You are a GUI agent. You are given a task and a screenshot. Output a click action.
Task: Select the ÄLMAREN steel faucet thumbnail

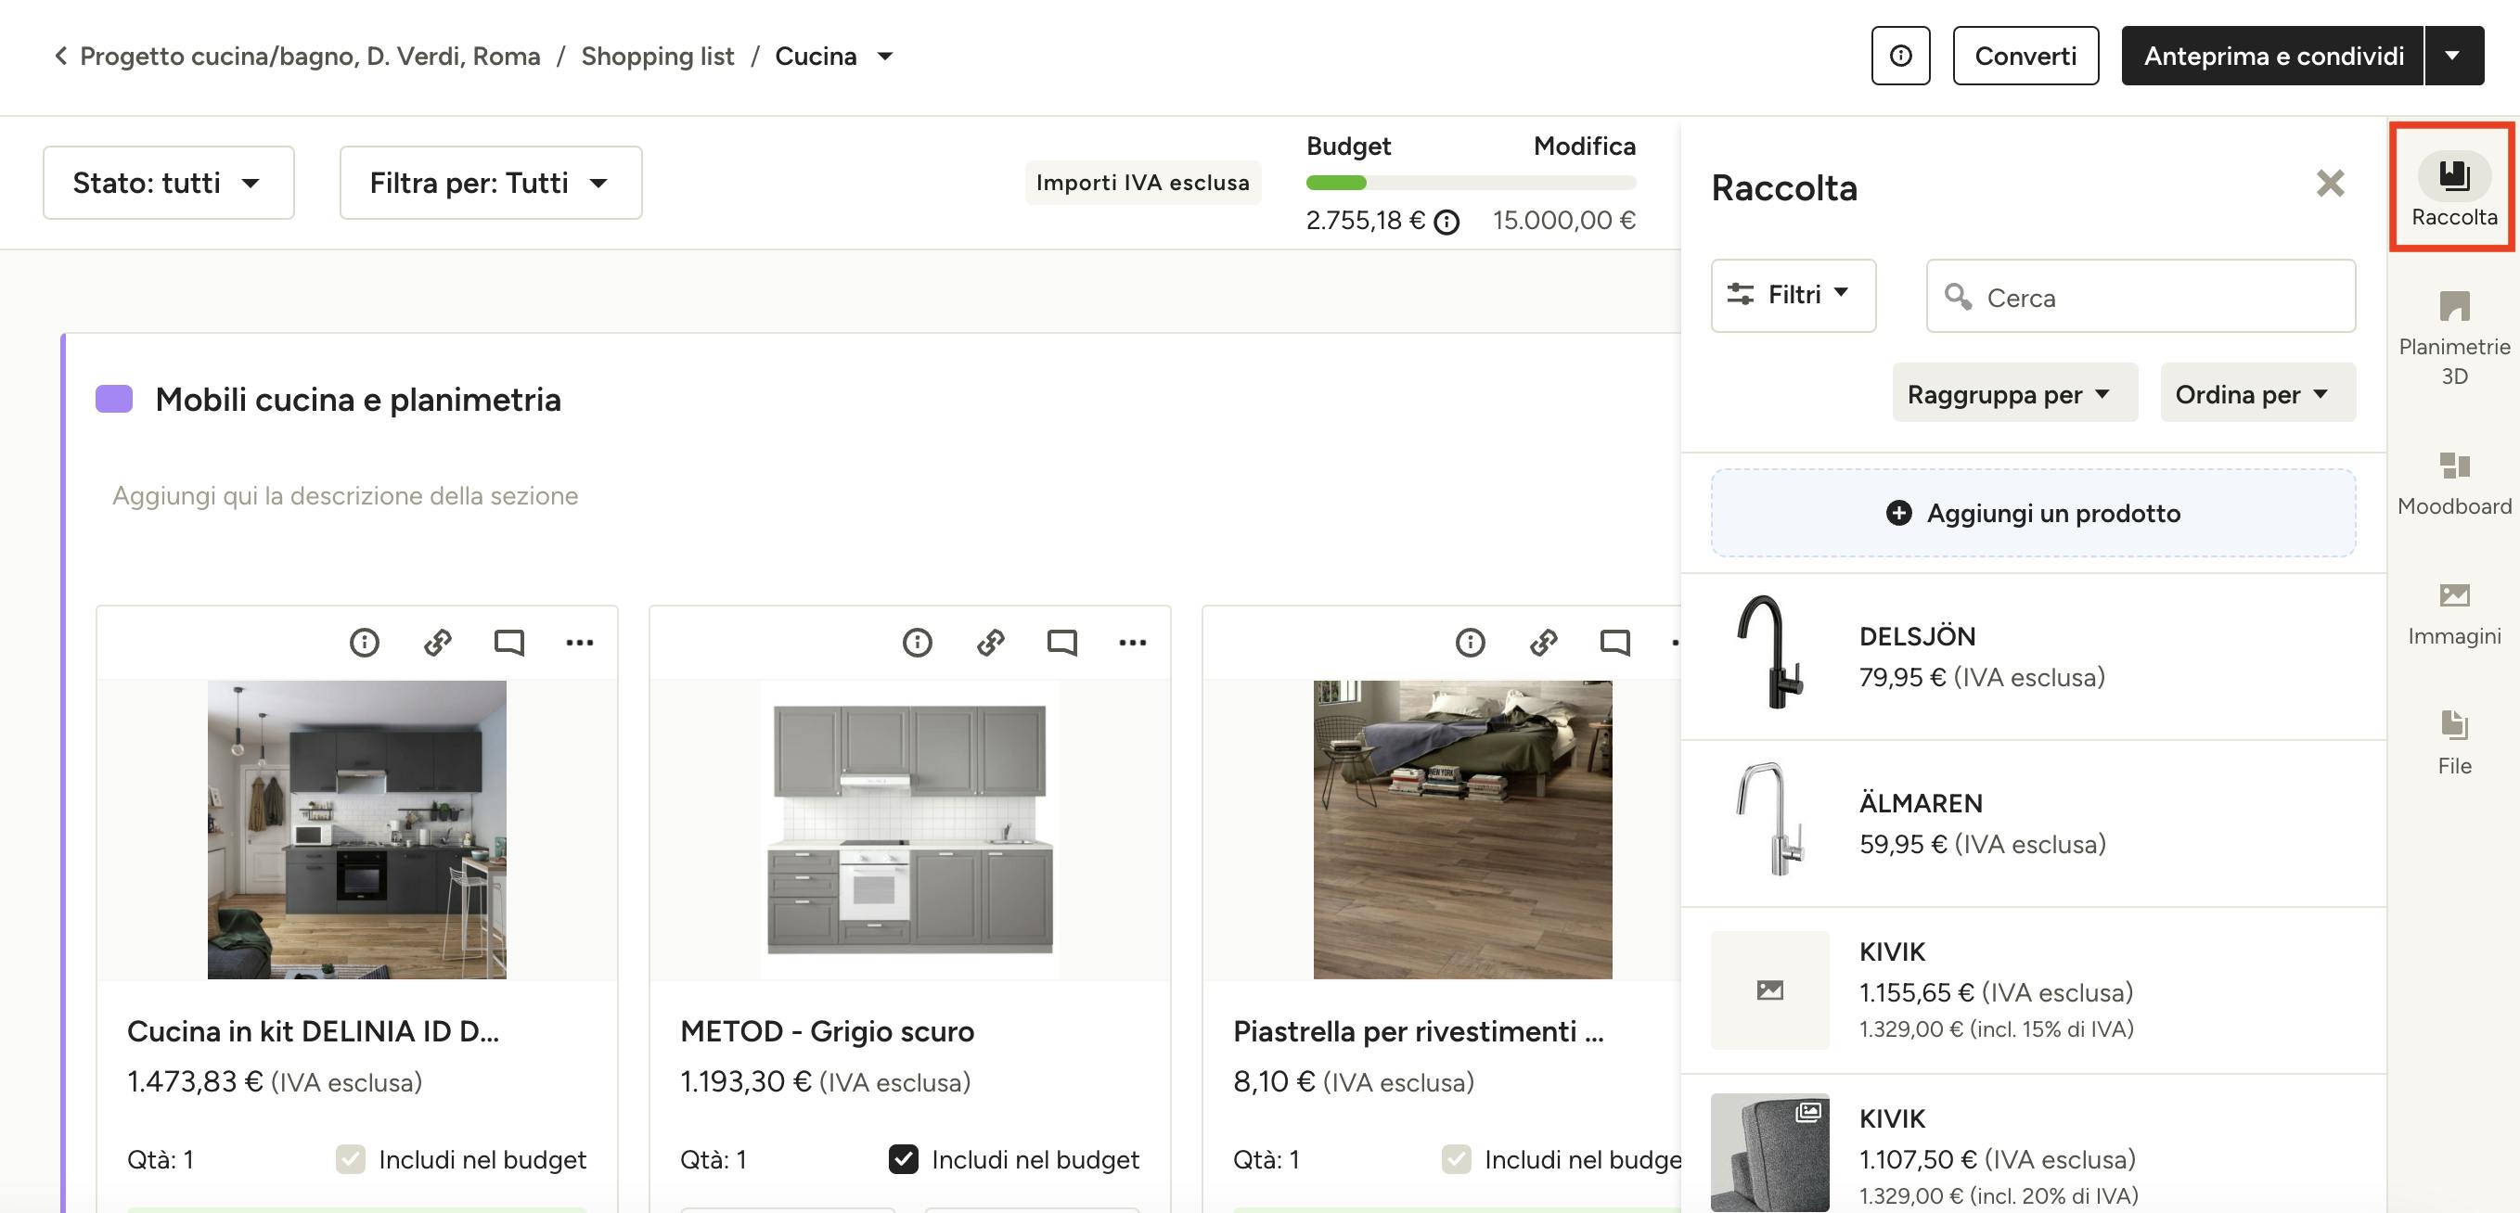coord(1769,819)
